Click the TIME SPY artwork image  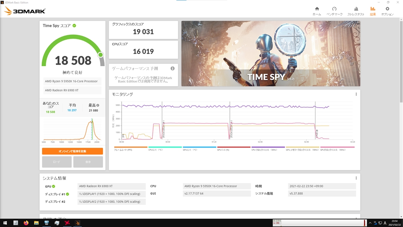[270, 53]
